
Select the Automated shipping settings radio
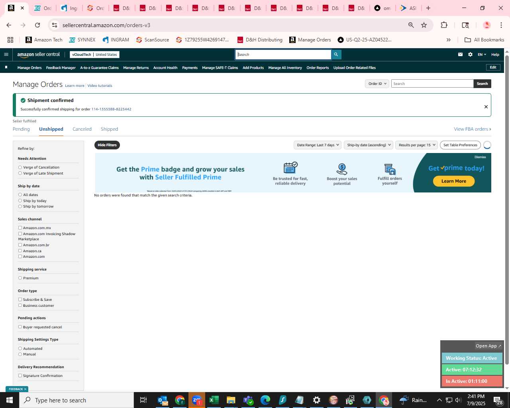tap(20, 349)
